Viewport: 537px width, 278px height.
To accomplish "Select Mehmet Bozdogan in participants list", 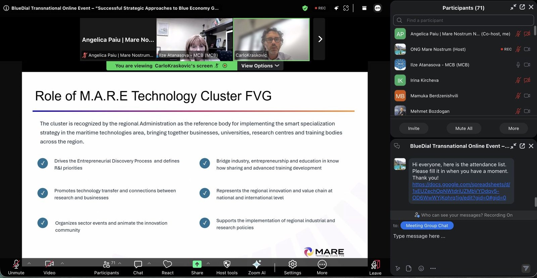I will coord(463,111).
